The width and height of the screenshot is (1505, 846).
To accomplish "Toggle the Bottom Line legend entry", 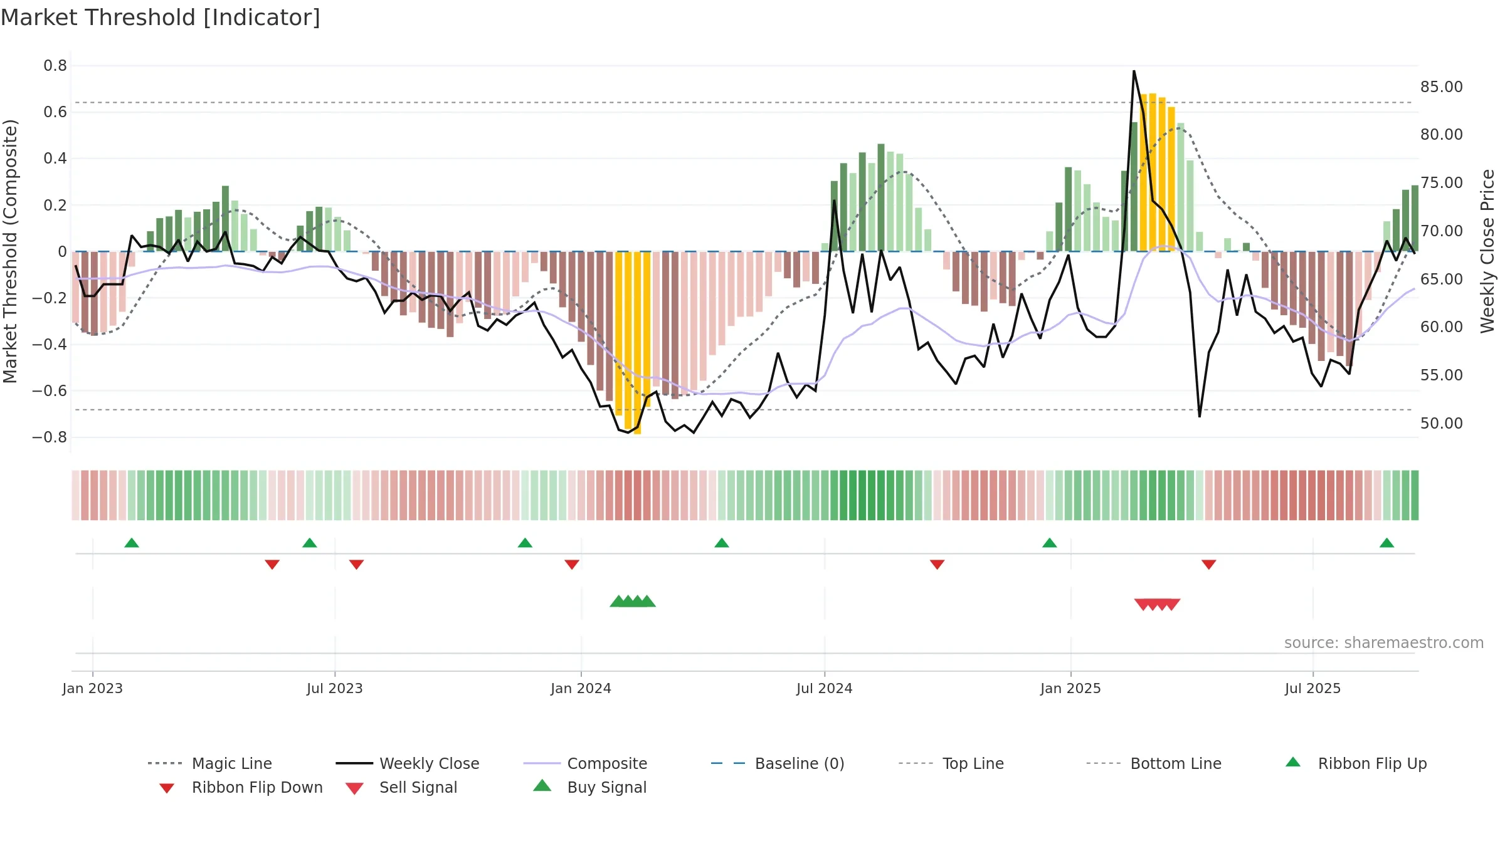I will [x=1154, y=763].
